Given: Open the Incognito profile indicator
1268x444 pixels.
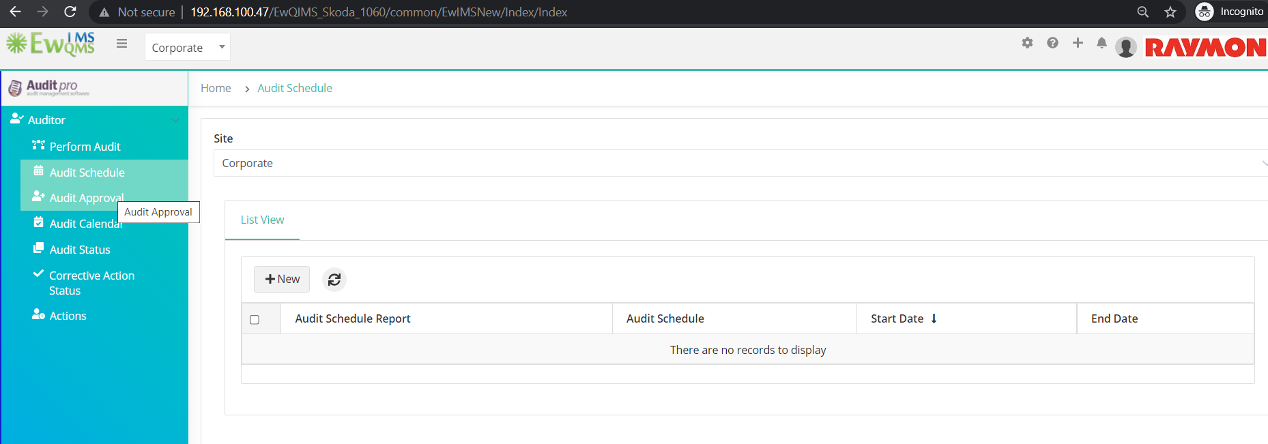Looking at the screenshot, I should [1230, 12].
